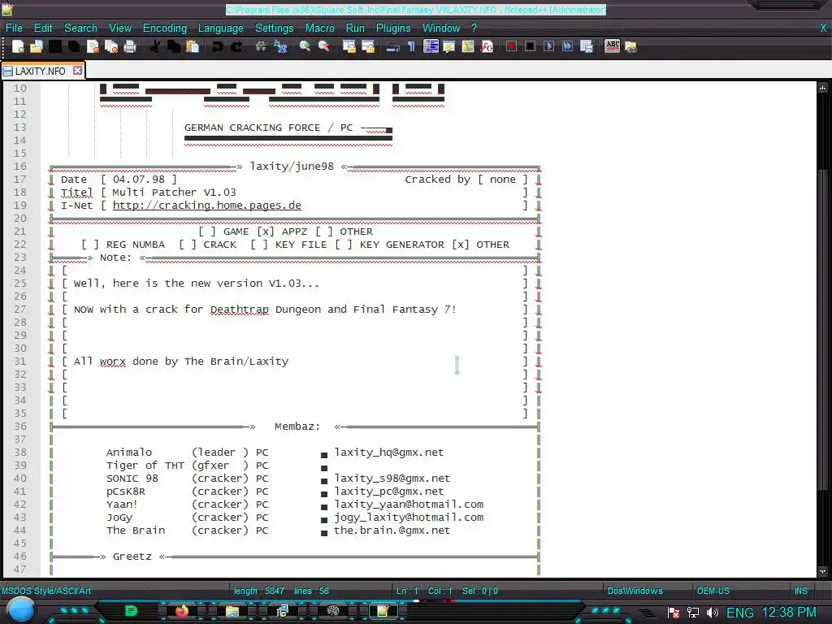Click the volume speaker tray icon
The image size is (832, 624).
[713, 613]
